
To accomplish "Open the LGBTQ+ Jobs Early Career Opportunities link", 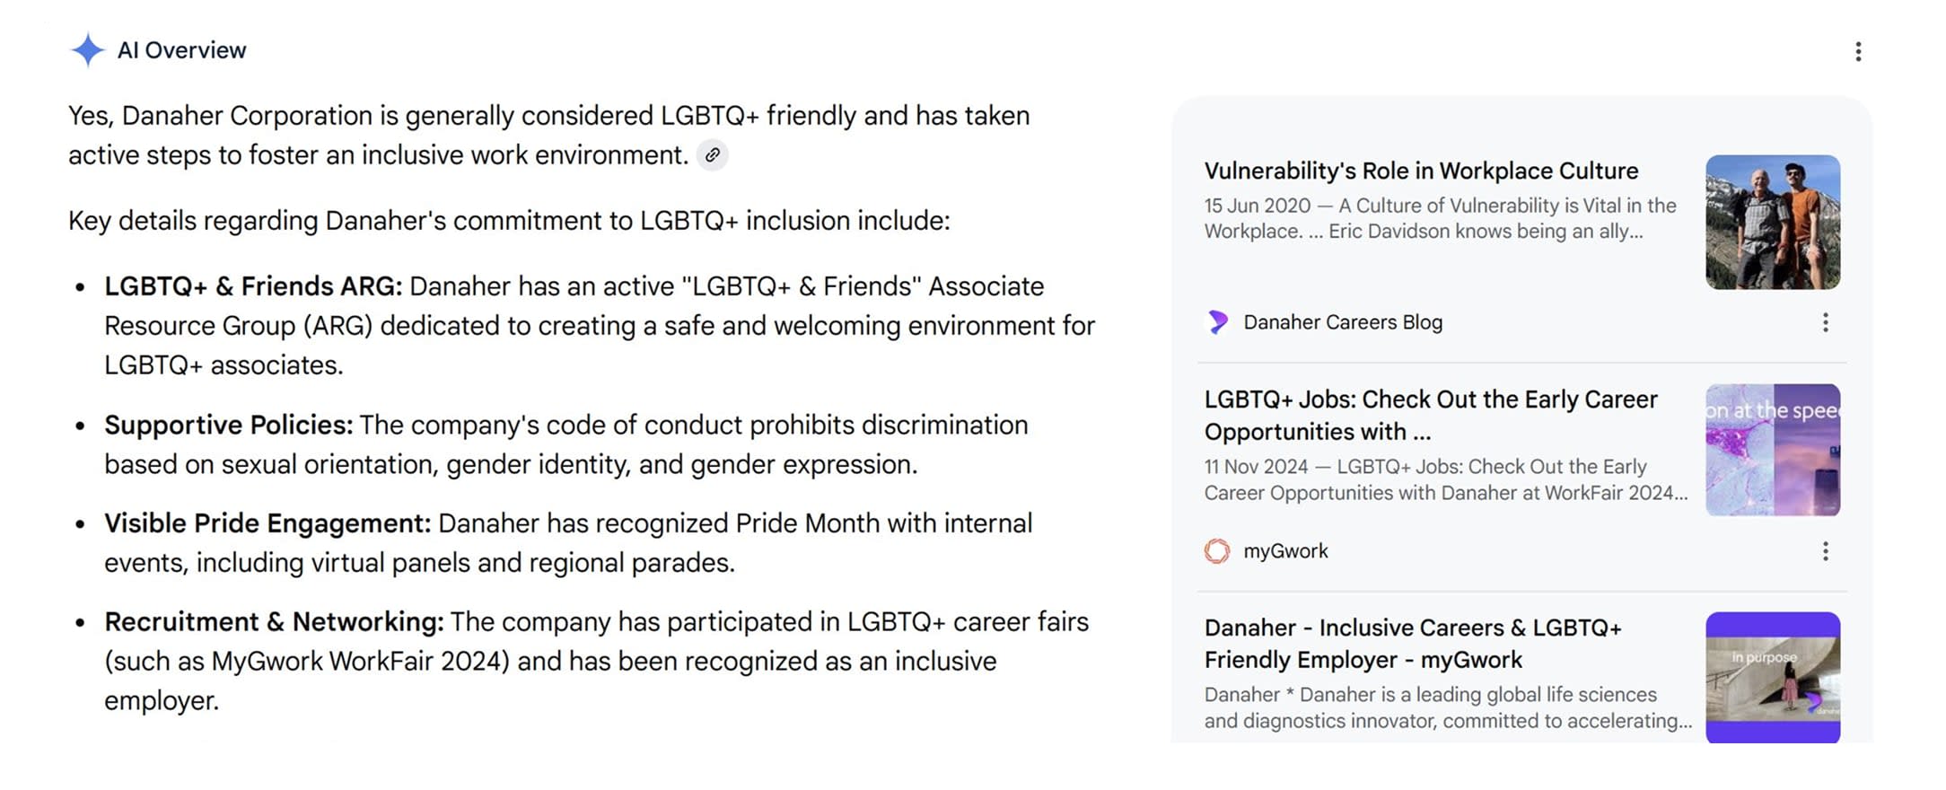I will point(1431,415).
